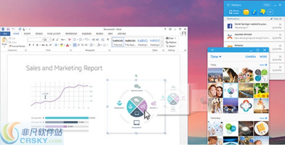Cut the selection in Word
Image resolution: width=285 pixels, height=145 pixels.
tap(12, 38)
